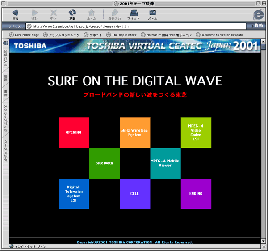Click the Internet Explorer 'e' logo
This screenshot has width=268, height=251.
258,14
